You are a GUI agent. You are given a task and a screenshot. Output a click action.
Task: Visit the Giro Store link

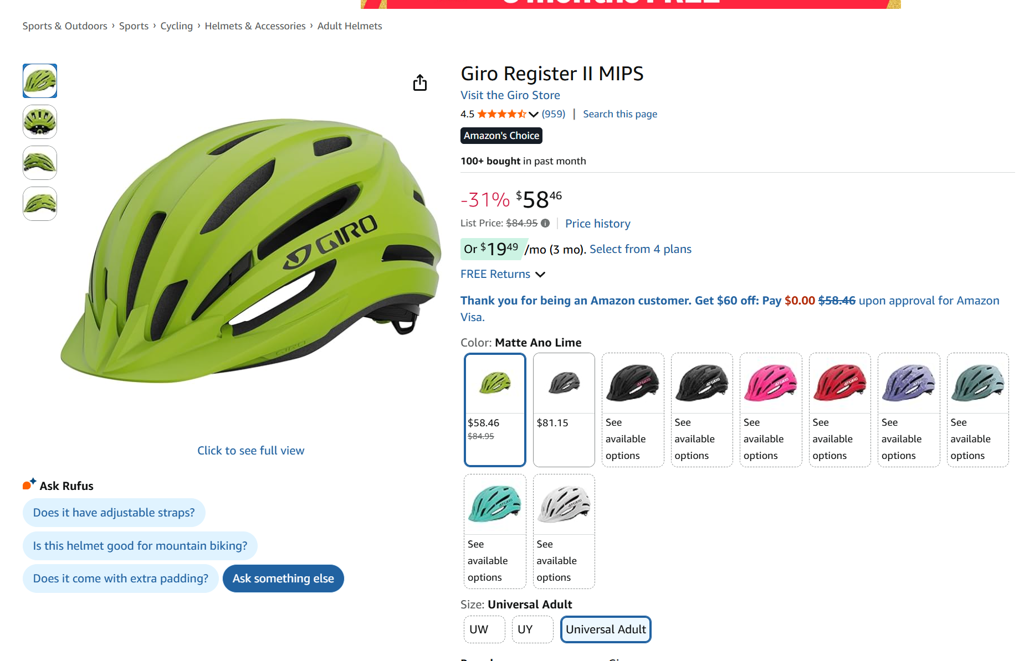click(x=510, y=95)
